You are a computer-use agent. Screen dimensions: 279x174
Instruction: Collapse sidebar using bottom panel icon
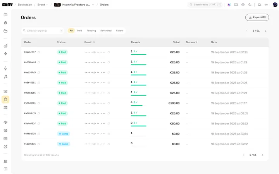click(5, 169)
